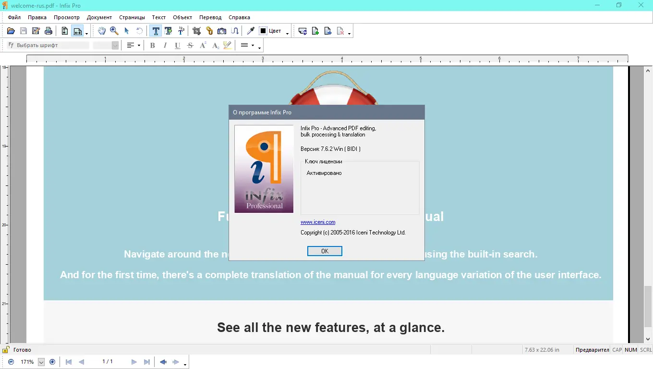Click the Replace Pages icon
Screen dimensions: 653x369
[x=302, y=31]
